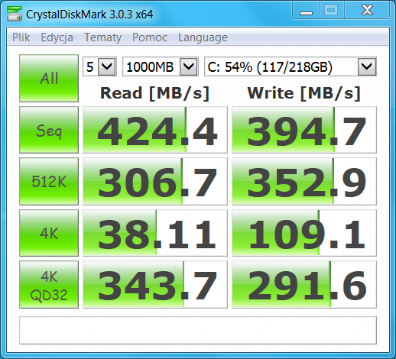
Task: Open the Edycja menu
Action: coord(57,37)
